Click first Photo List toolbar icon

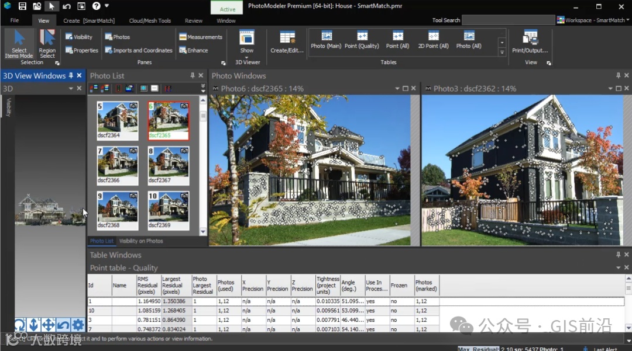94,88
